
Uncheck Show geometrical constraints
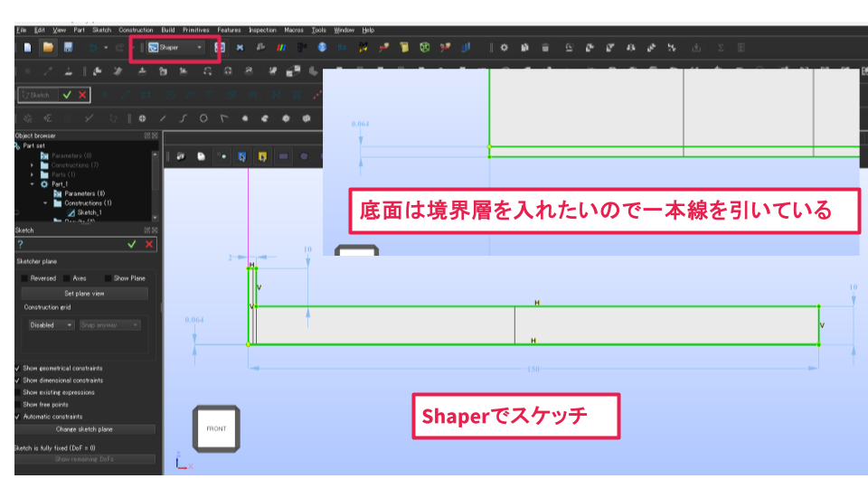tap(18, 369)
